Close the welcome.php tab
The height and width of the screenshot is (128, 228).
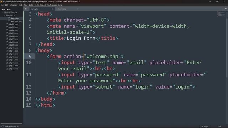pos(78,9)
